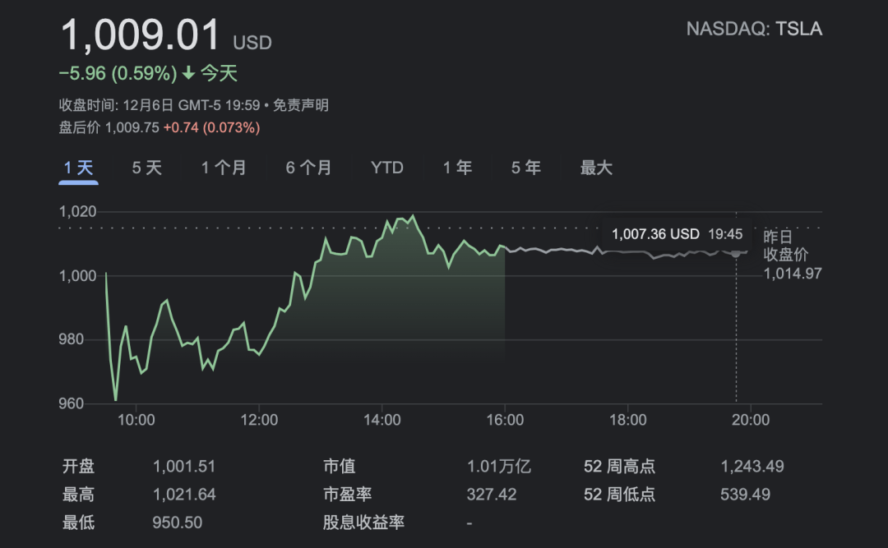Open the 1 个月 range tab
The height and width of the screenshot is (548, 888).
point(224,168)
